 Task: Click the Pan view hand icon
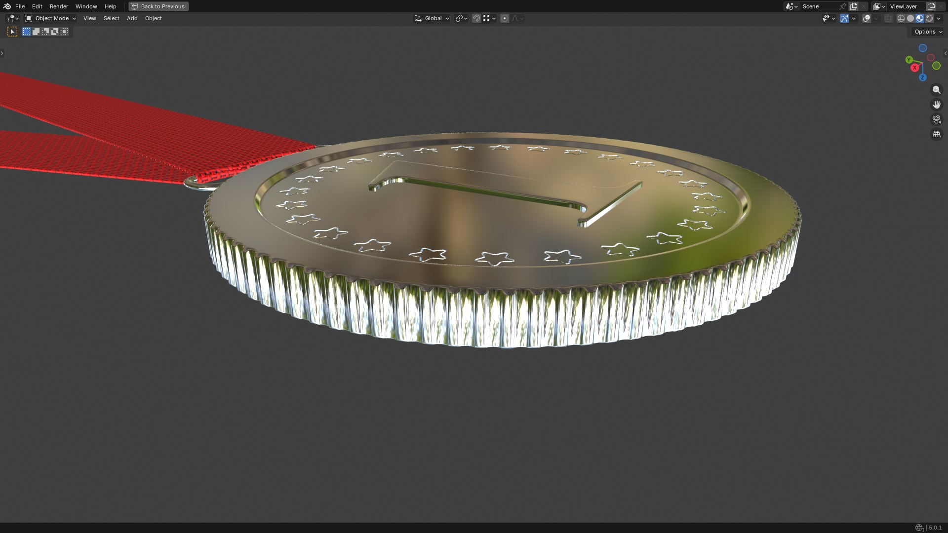point(936,105)
